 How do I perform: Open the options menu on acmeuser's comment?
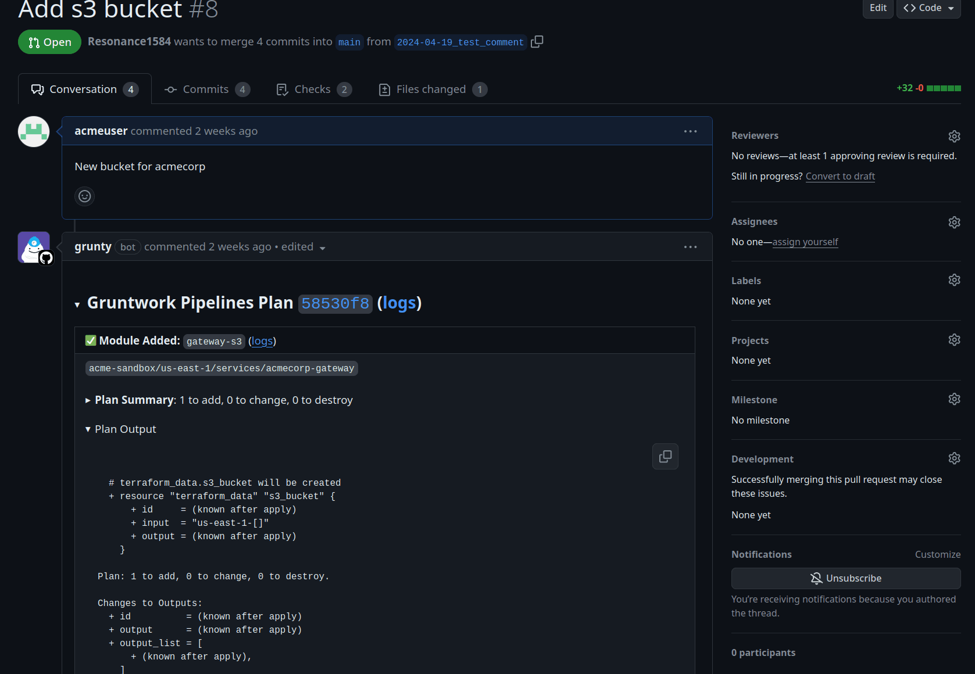[x=690, y=131]
